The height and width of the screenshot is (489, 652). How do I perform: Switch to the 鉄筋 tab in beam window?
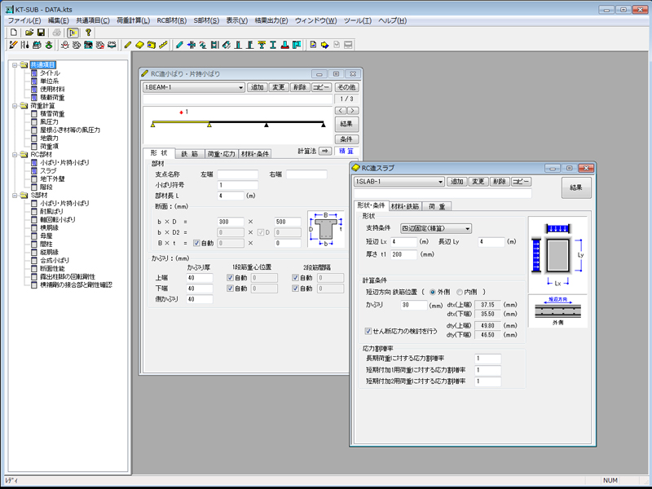[189, 153]
